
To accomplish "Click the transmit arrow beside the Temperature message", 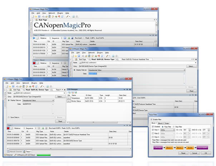I will 69,98.
